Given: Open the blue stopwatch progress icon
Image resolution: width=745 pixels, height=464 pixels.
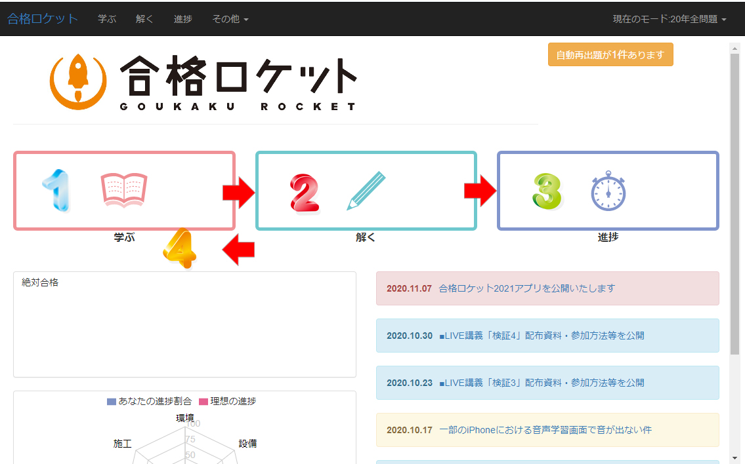Looking at the screenshot, I should click(608, 191).
